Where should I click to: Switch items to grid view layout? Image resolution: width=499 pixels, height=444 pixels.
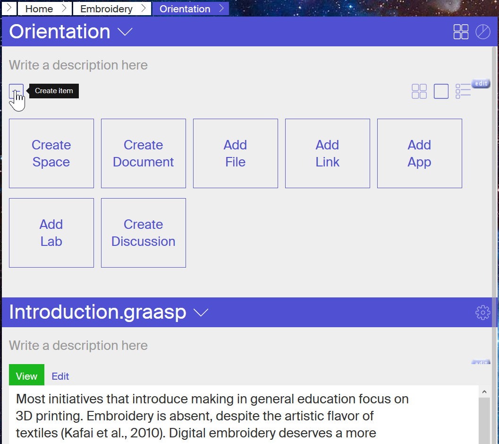(x=419, y=91)
